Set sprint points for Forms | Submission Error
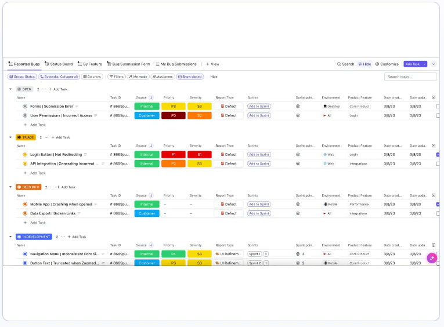Viewport: 444px width, 327px height. click(298, 106)
